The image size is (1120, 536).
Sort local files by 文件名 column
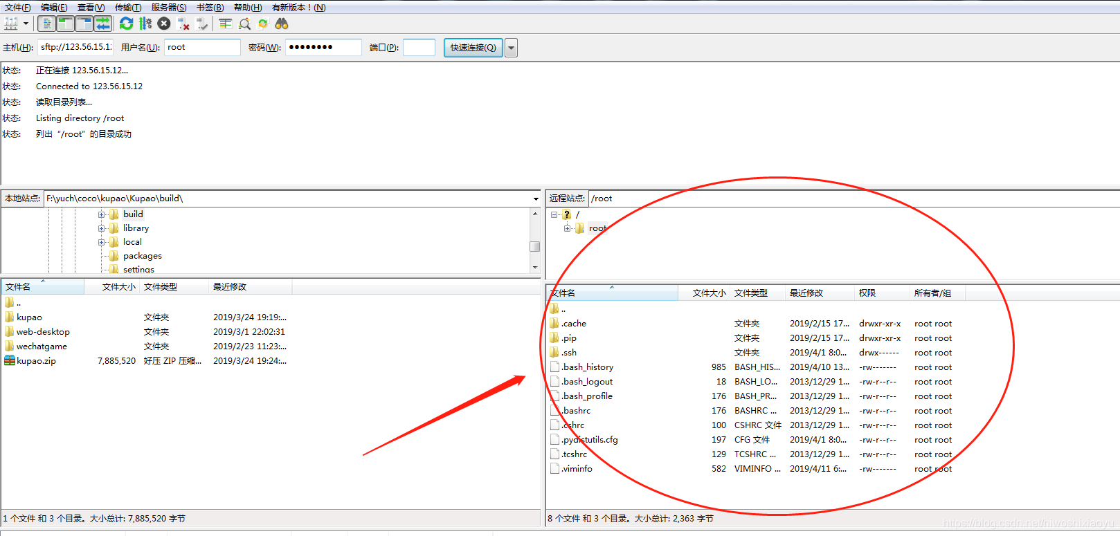click(42, 287)
